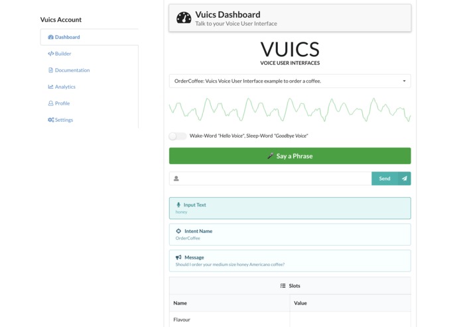Click the Analytics chart icon

click(50, 87)
